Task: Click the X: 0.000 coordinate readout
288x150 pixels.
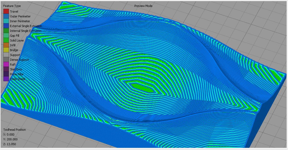Action: (9, 134)
